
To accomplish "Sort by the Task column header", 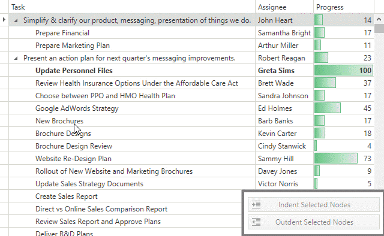I will pyautogui.click(x=132, y=7).
